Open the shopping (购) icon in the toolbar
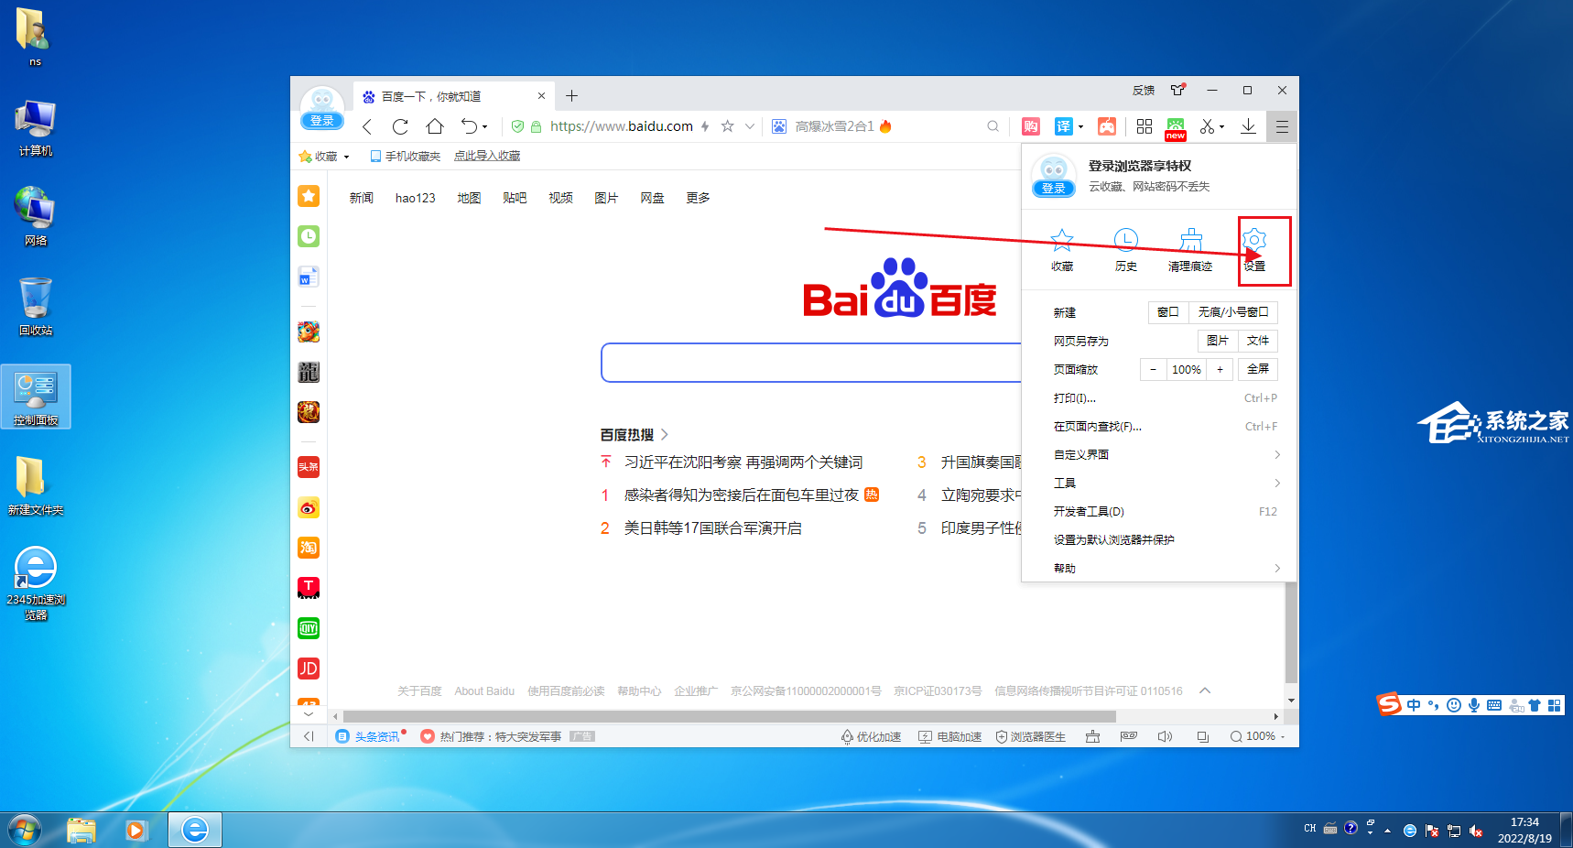The width and height of the screenshot is (1573, 848). (1031, 126)
